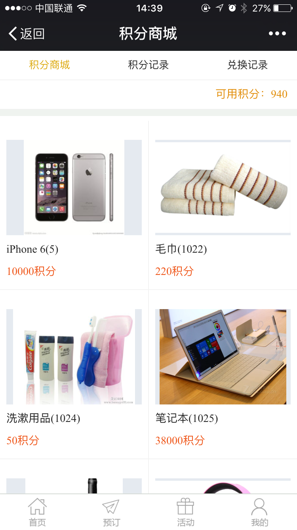Select the iPhone 6(5) product title

point(32,249)
